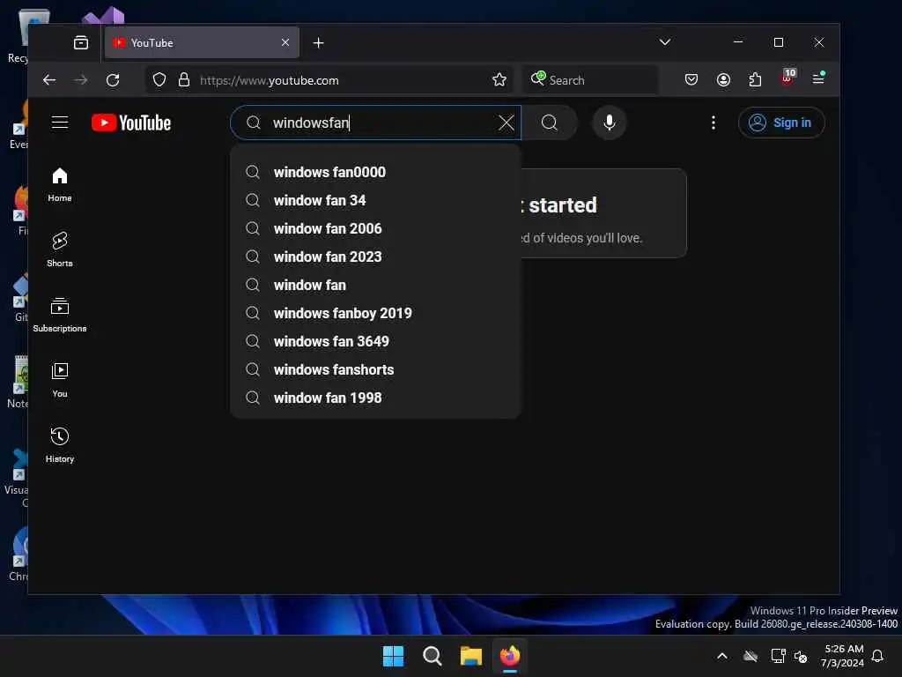Click Firefox icon in taskbar
Viewport: 902px width, 677px height.
point(510,656)
